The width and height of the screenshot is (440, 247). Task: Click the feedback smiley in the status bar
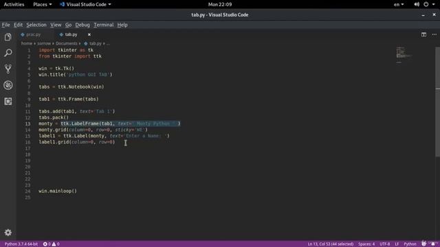(423, 244)
